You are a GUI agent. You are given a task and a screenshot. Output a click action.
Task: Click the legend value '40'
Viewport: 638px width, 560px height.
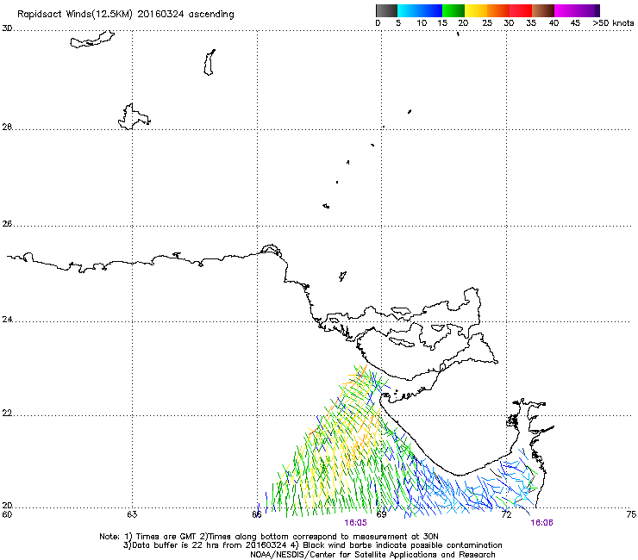[554, 23]
